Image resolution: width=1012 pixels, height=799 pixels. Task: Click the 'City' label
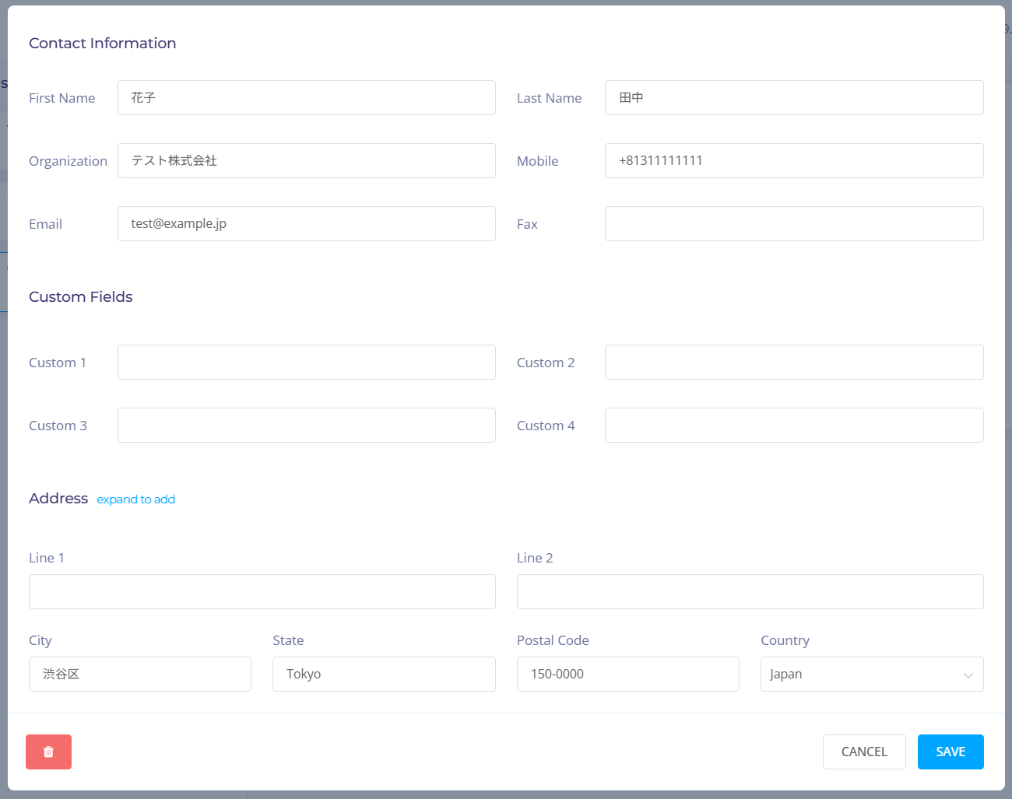pyautogui.click(x=40, y=640)
